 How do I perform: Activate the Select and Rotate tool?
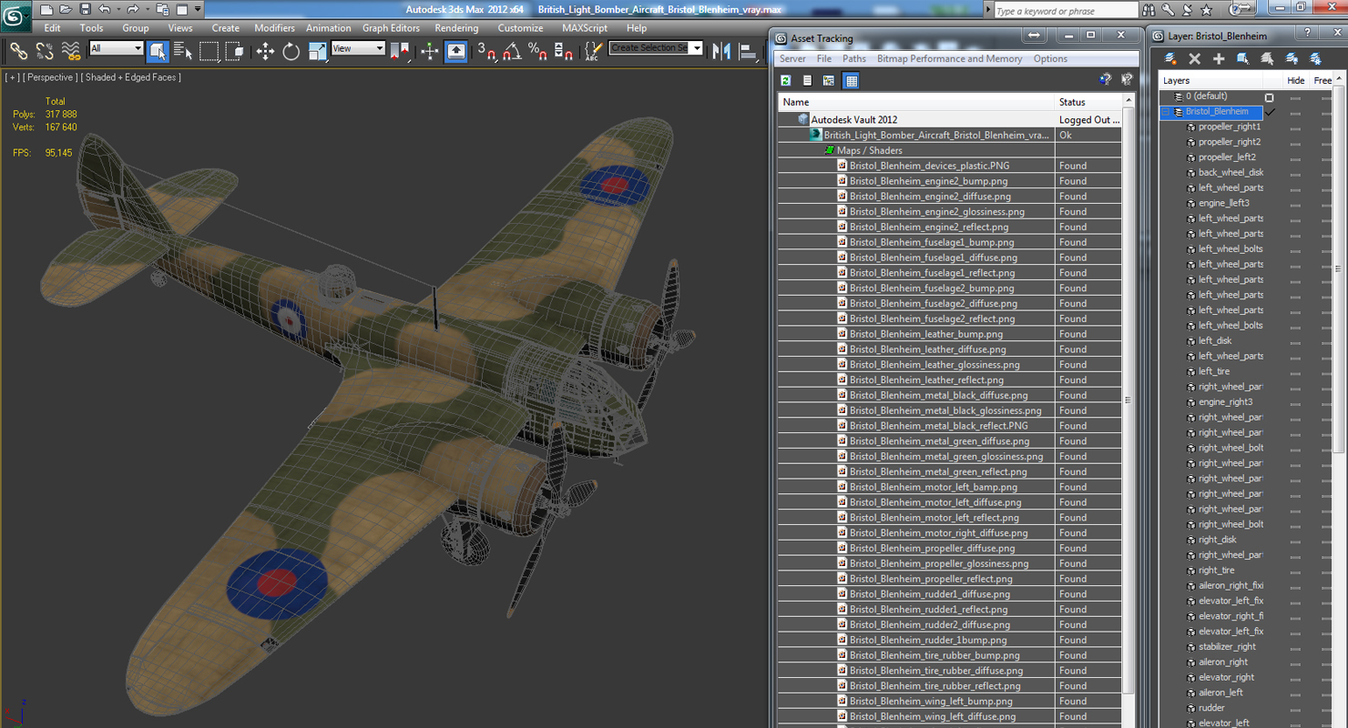click(291, 51)
